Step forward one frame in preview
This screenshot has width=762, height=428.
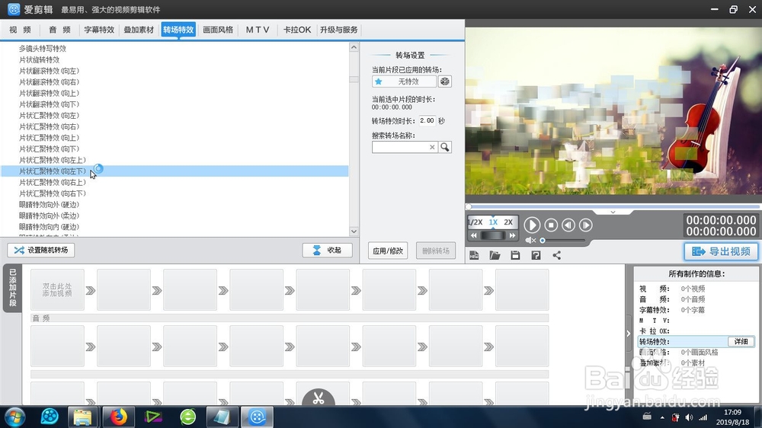coord(586,225)
